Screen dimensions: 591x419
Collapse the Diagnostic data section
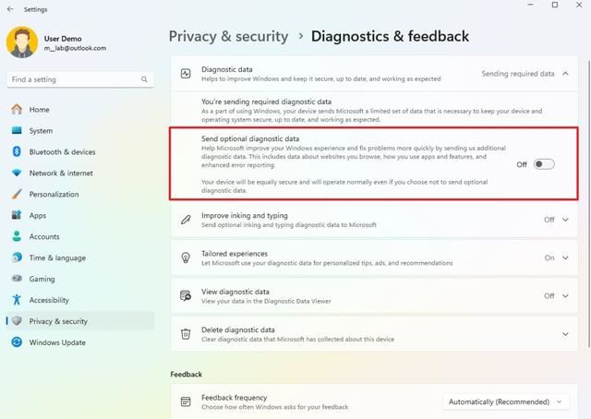point(565,73)
